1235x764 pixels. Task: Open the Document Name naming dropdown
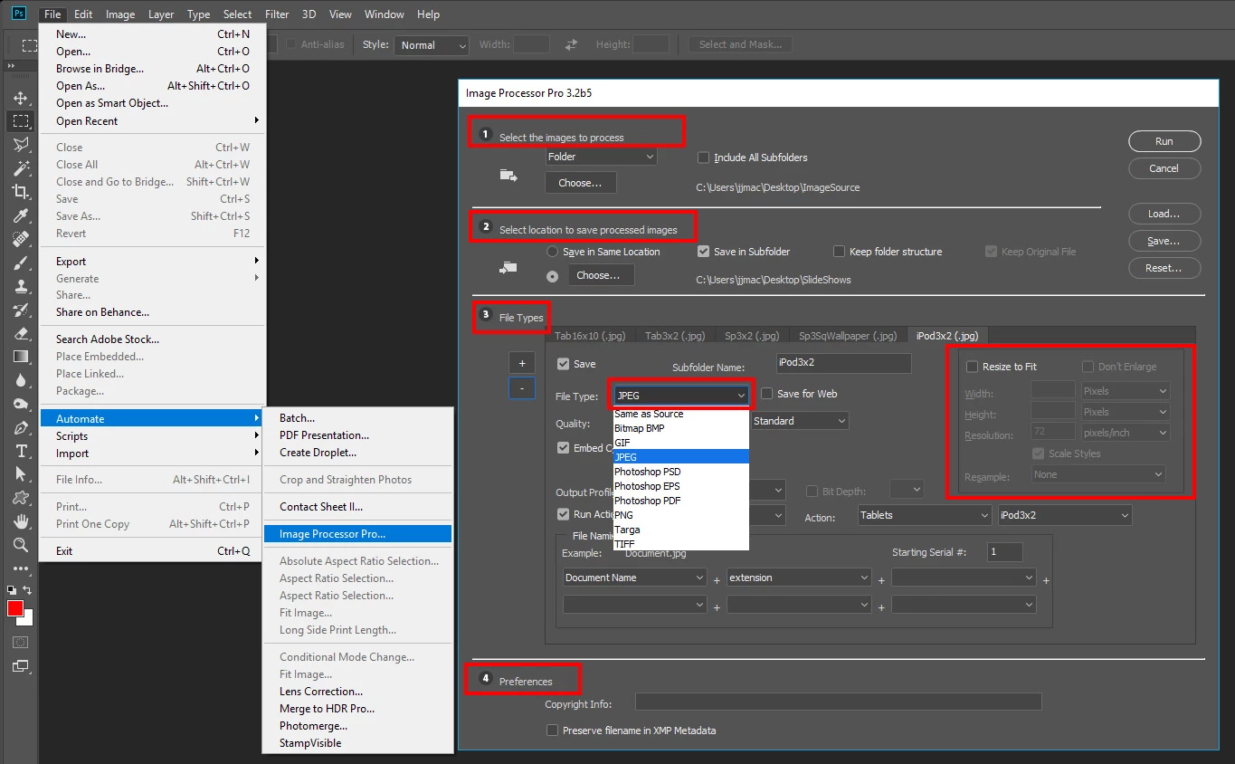[x=634, y=578]
